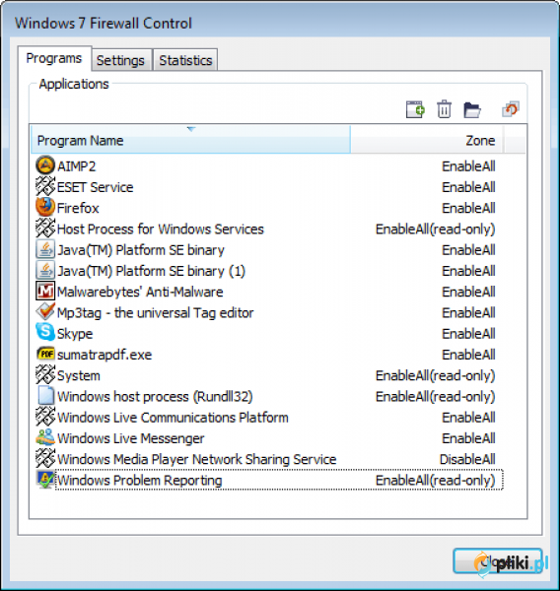Click the trash delete icon
This screenshot has width=560, height=591.
444,109
